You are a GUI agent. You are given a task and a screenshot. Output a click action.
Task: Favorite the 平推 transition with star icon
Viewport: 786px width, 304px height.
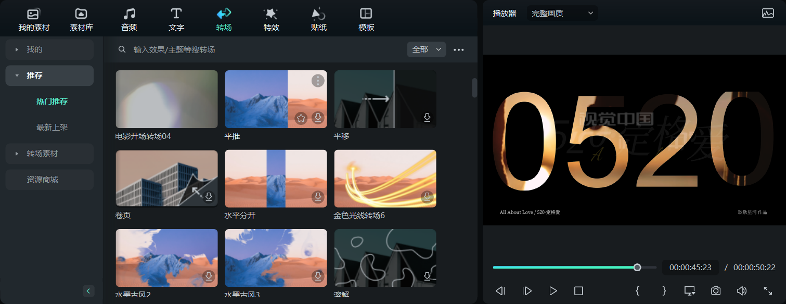pyautogui.click(x=301, y=118)
